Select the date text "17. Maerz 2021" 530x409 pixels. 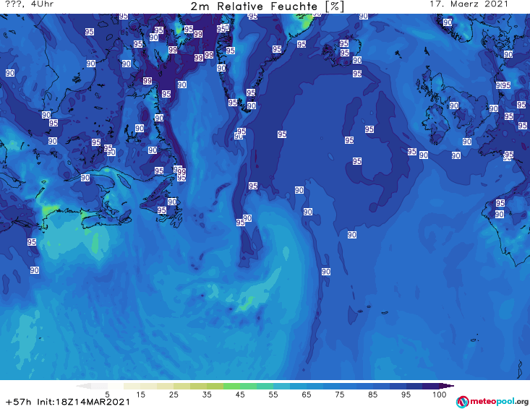(469, 4)
